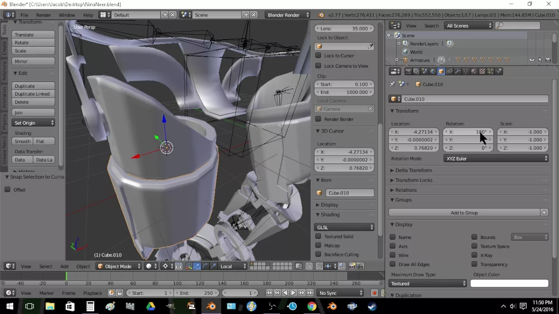The image size is (559, 314).
Task: Jump to the timeline end frame
Action: coord(310,293)
